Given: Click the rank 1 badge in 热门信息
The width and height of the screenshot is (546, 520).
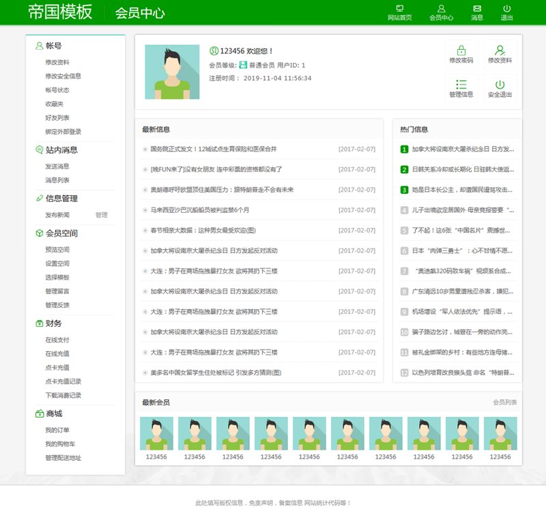Looking at the screenshot, I should 404,149.
